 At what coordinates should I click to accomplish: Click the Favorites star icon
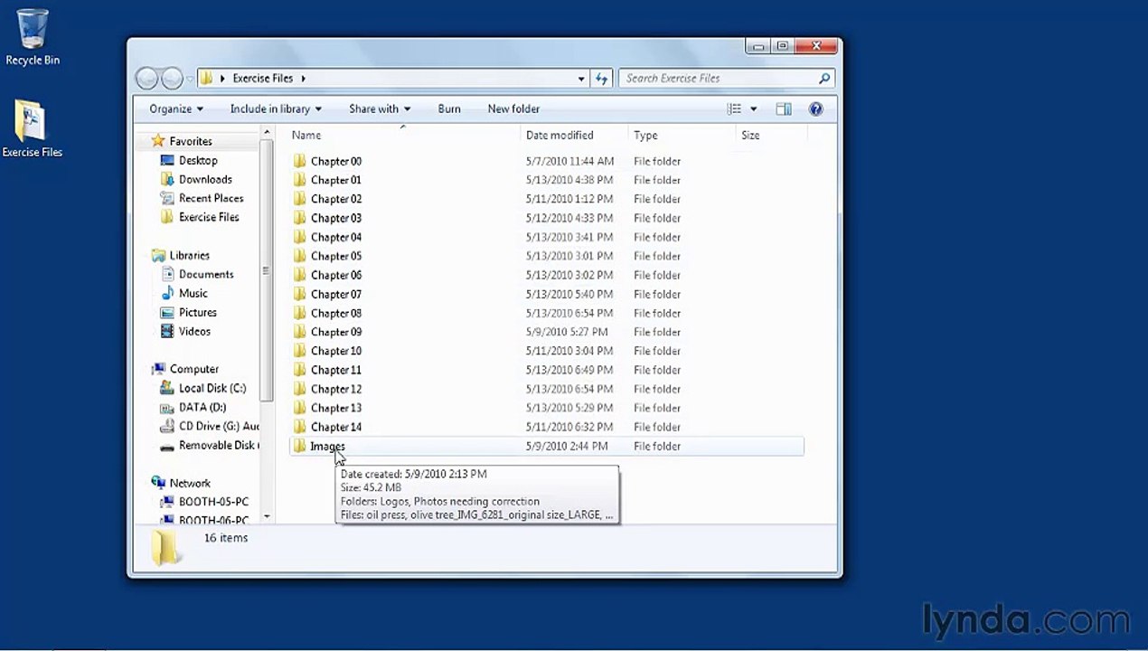tap(158, 141)
